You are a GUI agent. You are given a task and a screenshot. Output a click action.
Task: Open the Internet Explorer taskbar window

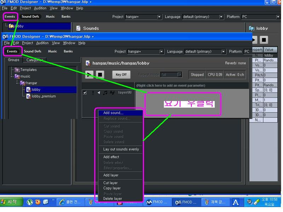coord(70,202)
